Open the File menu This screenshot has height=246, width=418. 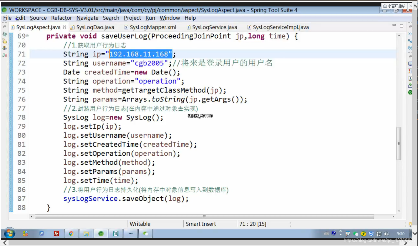7,18
